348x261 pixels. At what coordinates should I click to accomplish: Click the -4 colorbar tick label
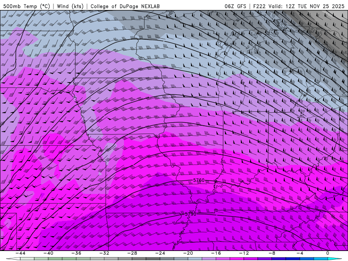coord(300,253)
